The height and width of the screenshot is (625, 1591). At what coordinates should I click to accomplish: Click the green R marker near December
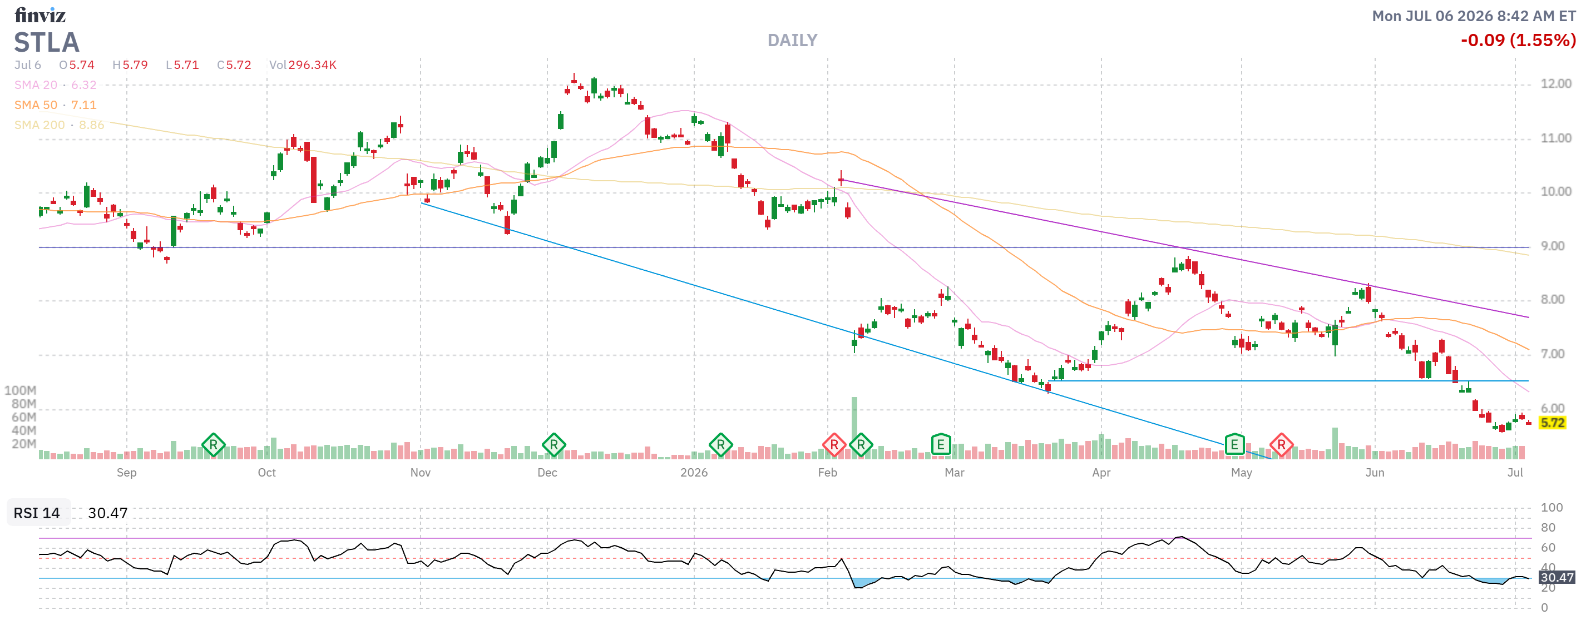coord(554,445)
